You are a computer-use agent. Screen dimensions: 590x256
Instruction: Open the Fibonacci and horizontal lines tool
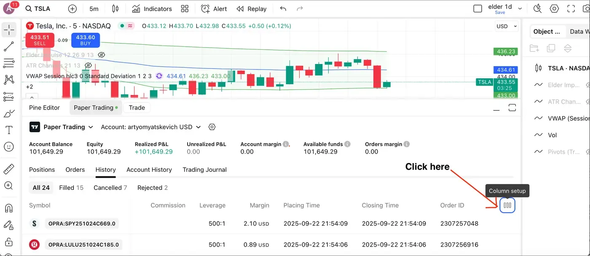tap(8, 64)
